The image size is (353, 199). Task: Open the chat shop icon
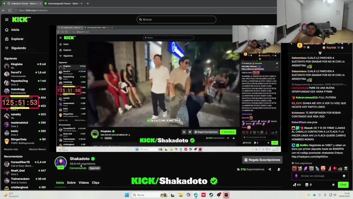click(306, 185)
